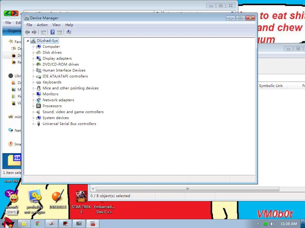Open File menu of the Explorer window behind
This screenshot has width=305, height=228.
8,23
